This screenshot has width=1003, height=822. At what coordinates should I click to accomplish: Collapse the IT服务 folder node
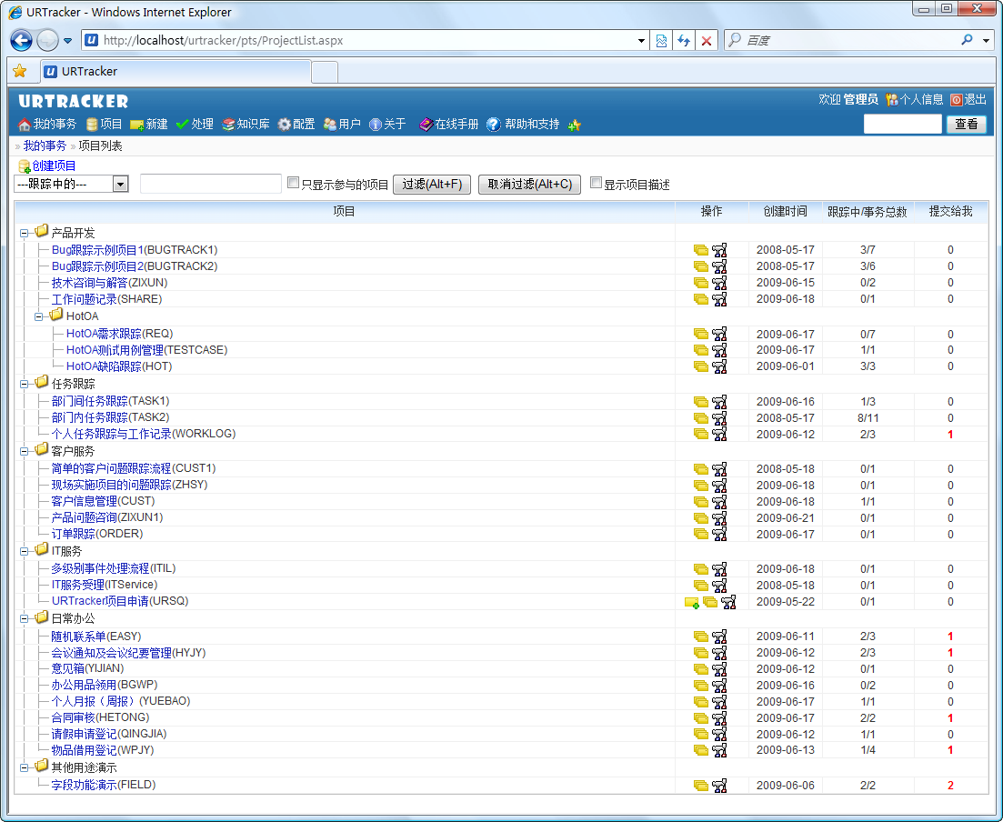click(24, 551)
